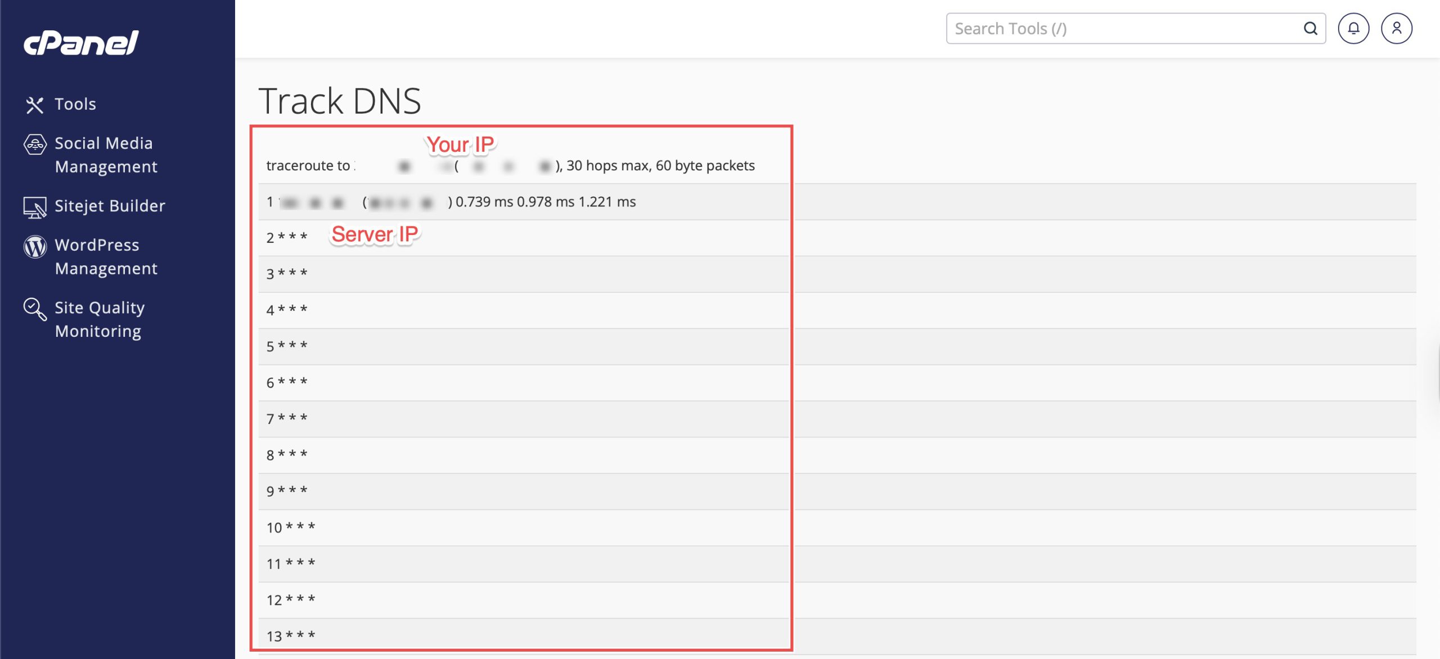Select Site Quality Monitoring label
This screenshot has width=1440, height=659.
[99, 319]
